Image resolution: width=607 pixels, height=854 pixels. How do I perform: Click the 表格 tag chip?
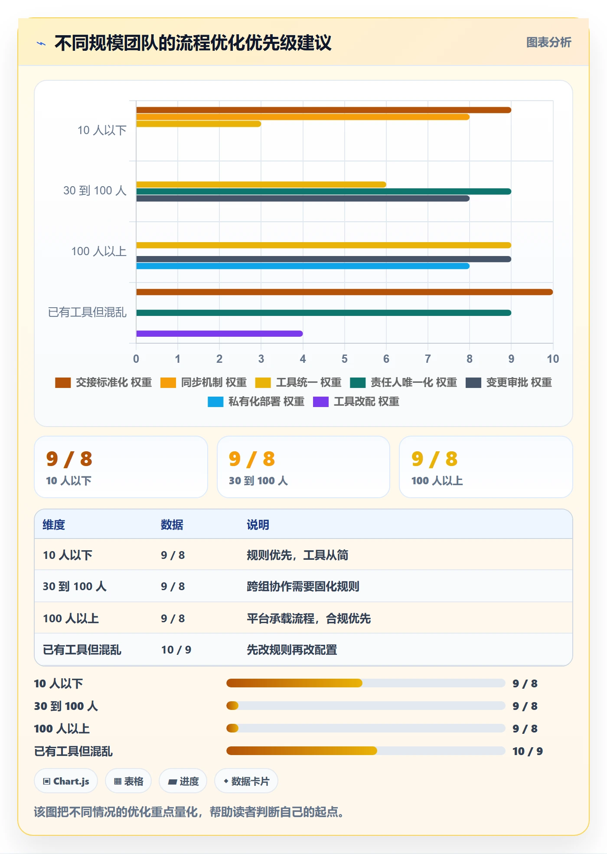pos(128,781)
